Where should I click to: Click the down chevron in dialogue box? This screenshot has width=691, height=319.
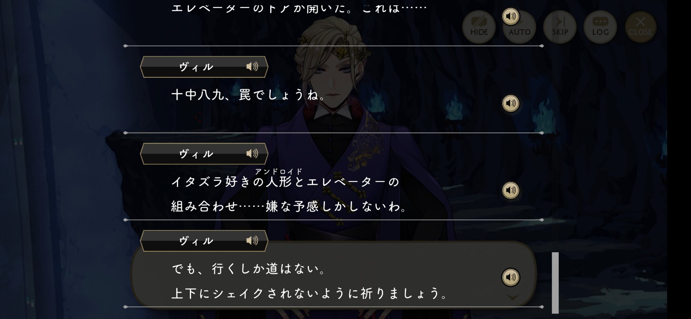[513, 297]
